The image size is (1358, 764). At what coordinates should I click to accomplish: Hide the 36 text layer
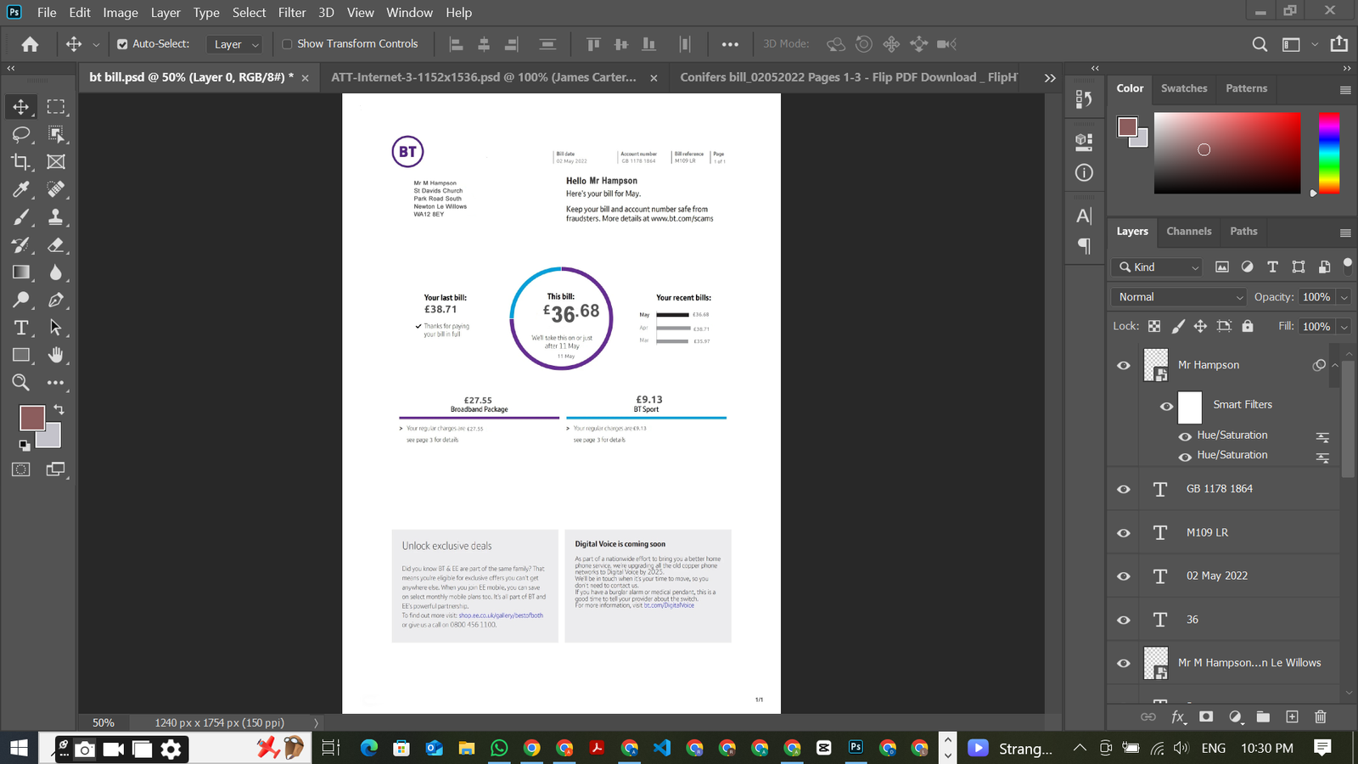[x=1124, y=620]
